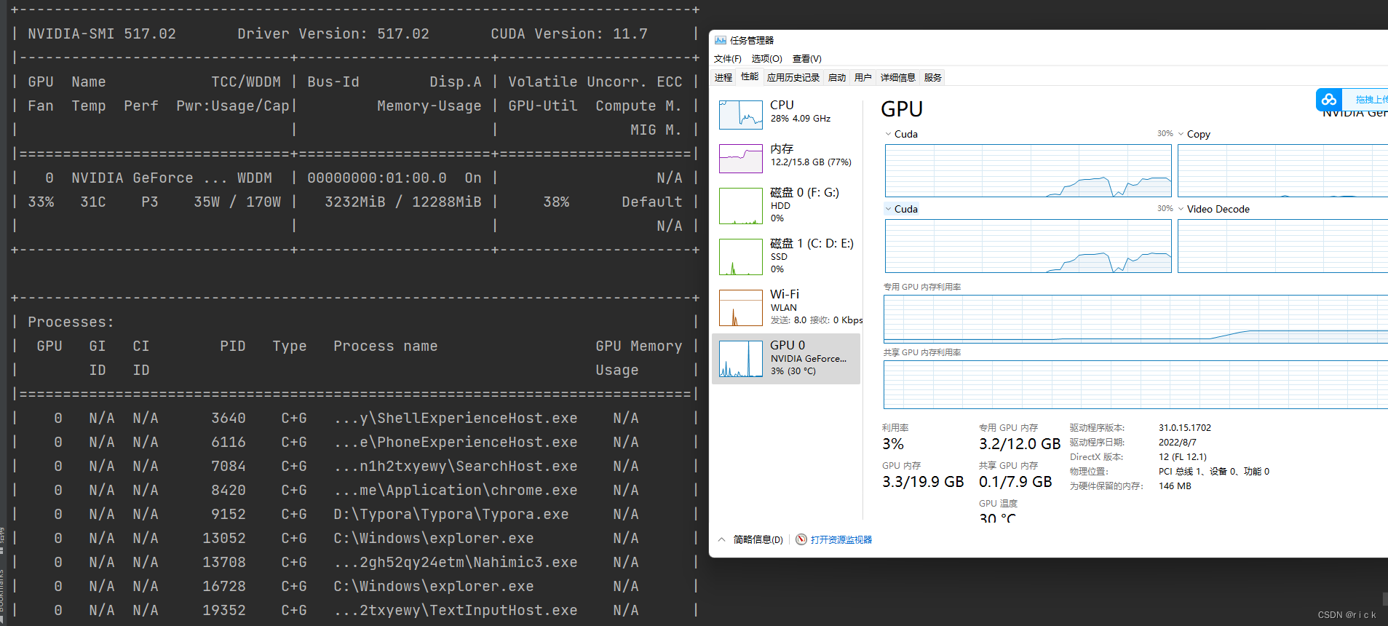This screenshot has height=626, width=1388.
Task: Open the 选项(O) menu in Task Manager
Action: coord(766,59)
